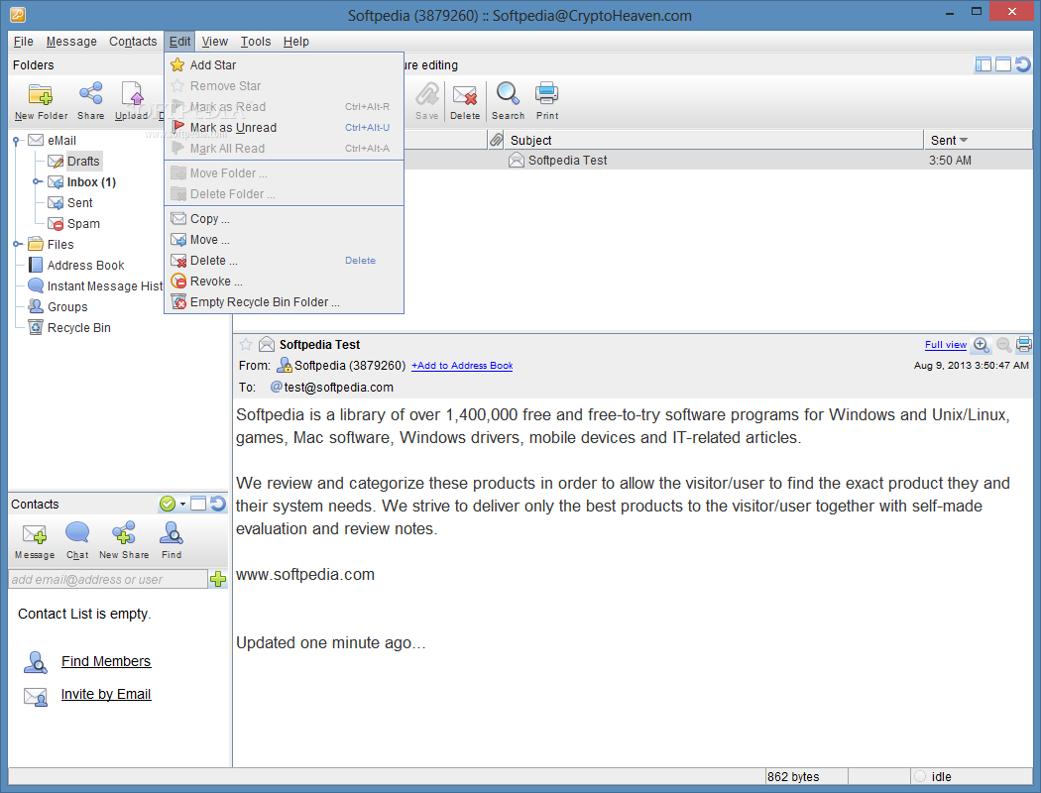This screenshot has height=793, width=1041.
Task: Click the add email address input field
Action: 108,579
